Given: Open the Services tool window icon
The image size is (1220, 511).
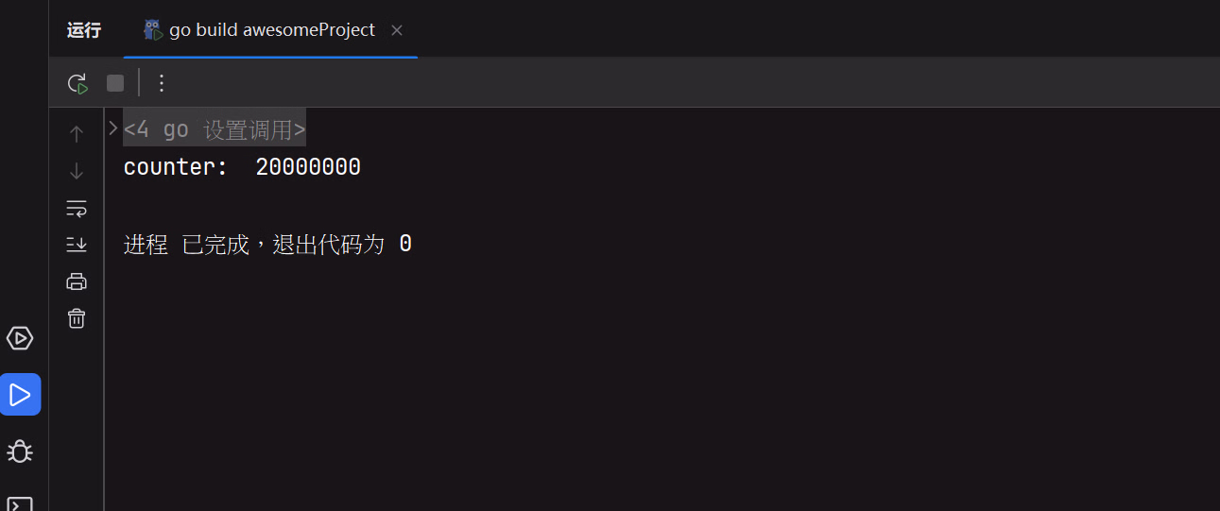Looking at the screenshot, I should click(x=20, y=338).
